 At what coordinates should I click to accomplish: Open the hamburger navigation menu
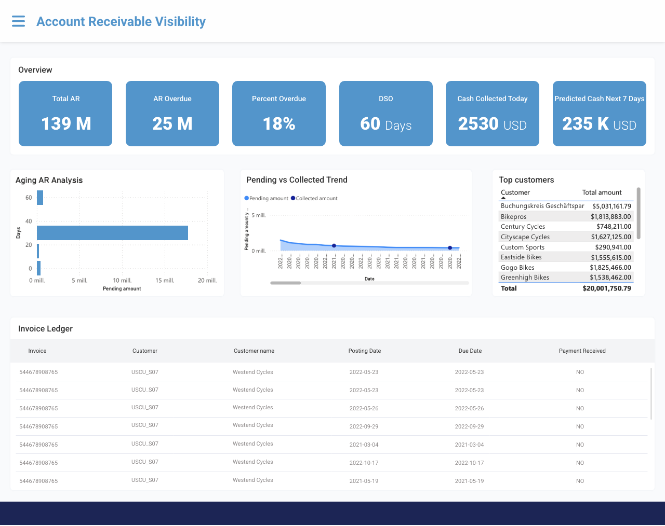pyautogui.click(x=18, y=21)
